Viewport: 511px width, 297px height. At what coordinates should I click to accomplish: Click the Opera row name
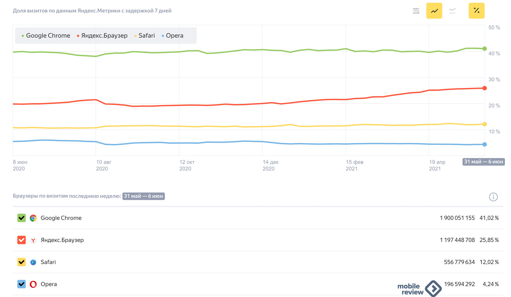point(49,284)
